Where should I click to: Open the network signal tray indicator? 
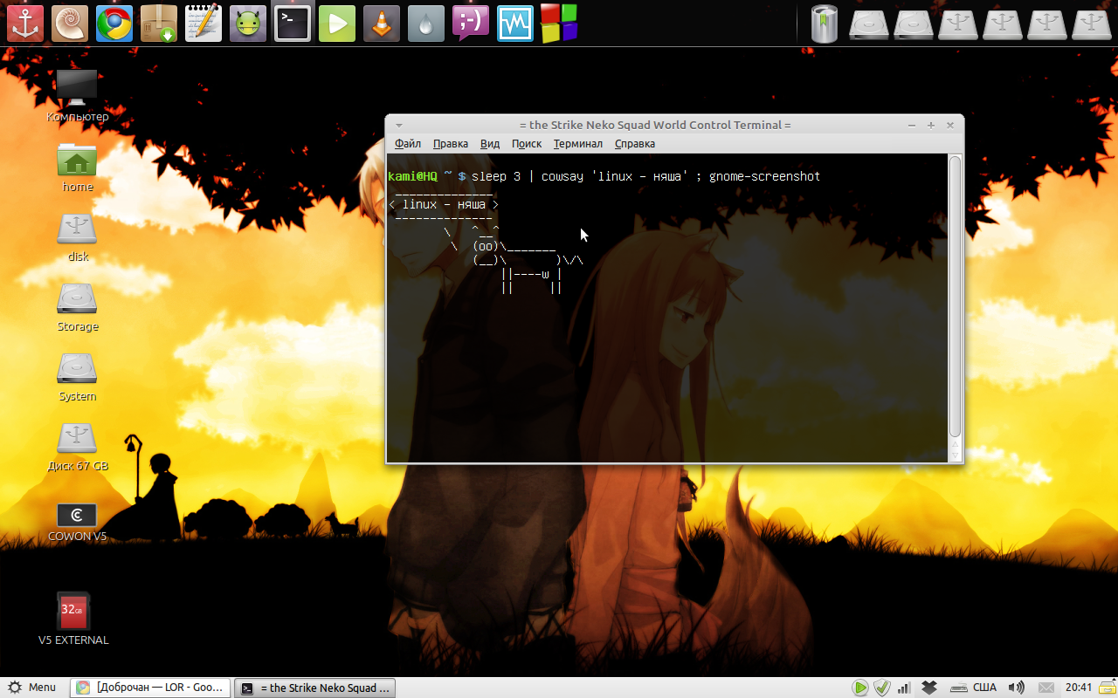(x=905, y=688)
